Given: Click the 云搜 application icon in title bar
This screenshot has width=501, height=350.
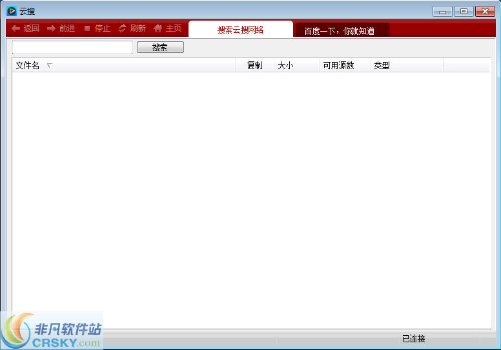Looking at the screenshot, I should 11,11.
